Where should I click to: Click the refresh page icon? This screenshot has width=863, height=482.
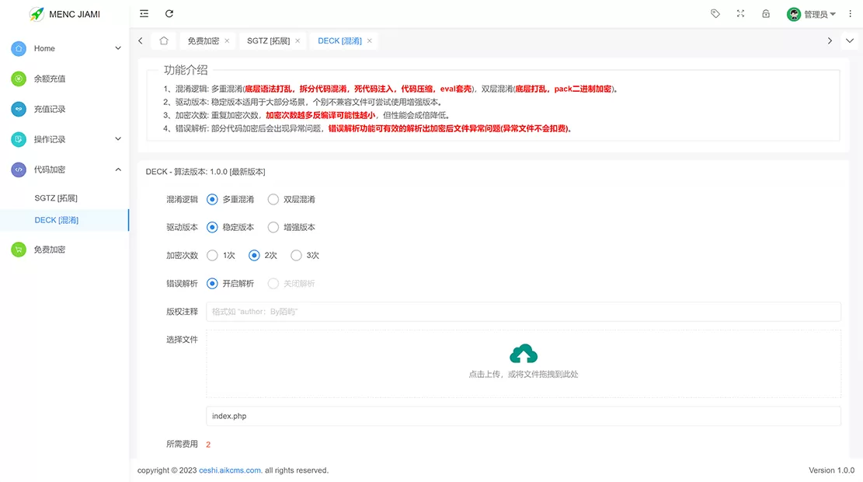169,14
